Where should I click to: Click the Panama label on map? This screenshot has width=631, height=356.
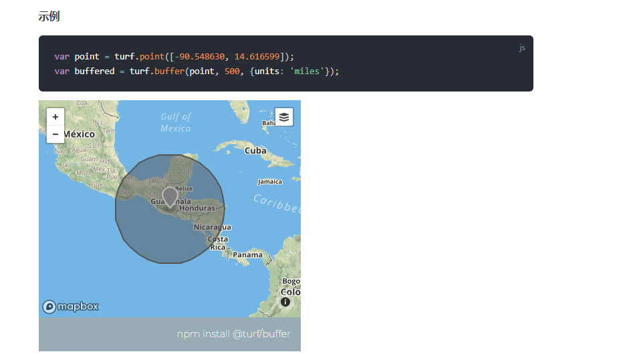coord(247,255)
